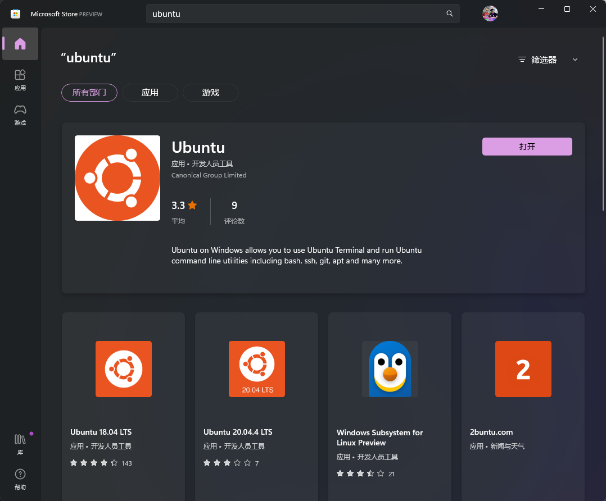Click the Ubuntu app title
This screenshot has height=501, width=606.
[x=198, y=147]
